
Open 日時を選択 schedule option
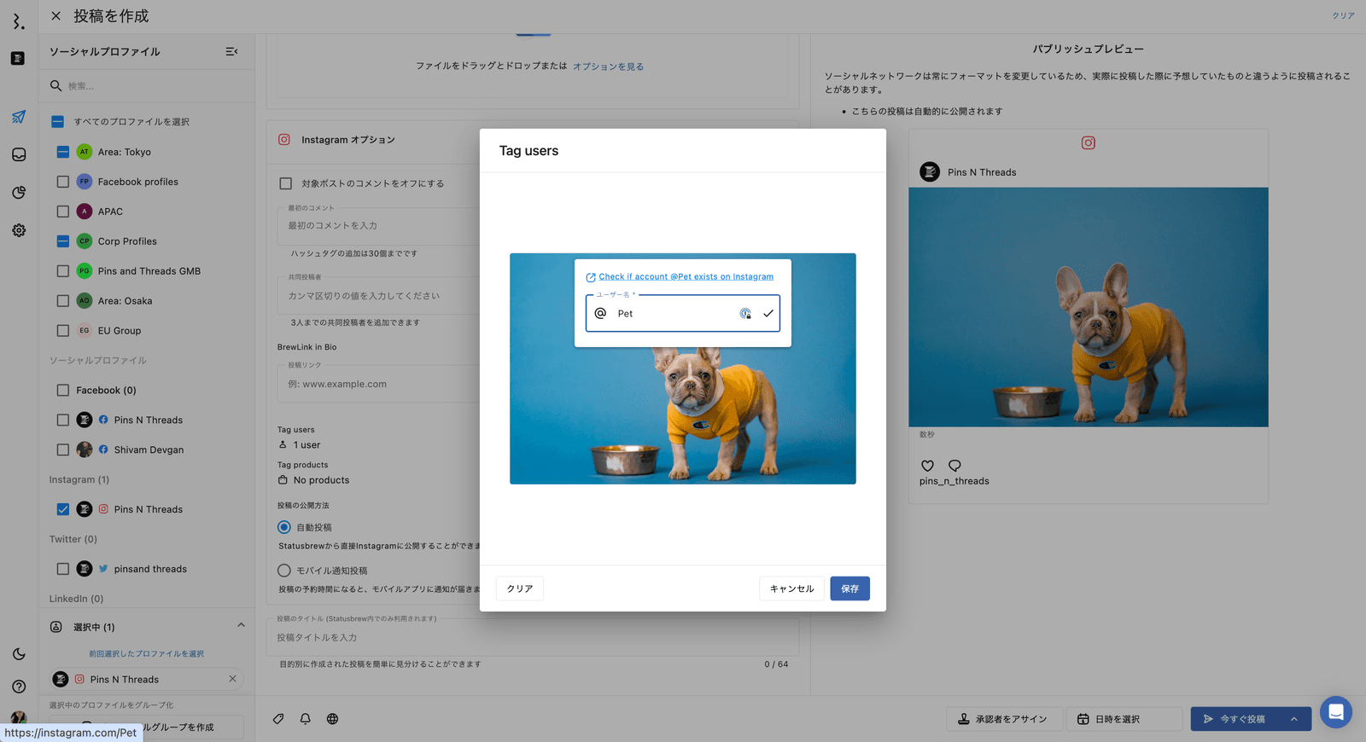coord(1123,719)
